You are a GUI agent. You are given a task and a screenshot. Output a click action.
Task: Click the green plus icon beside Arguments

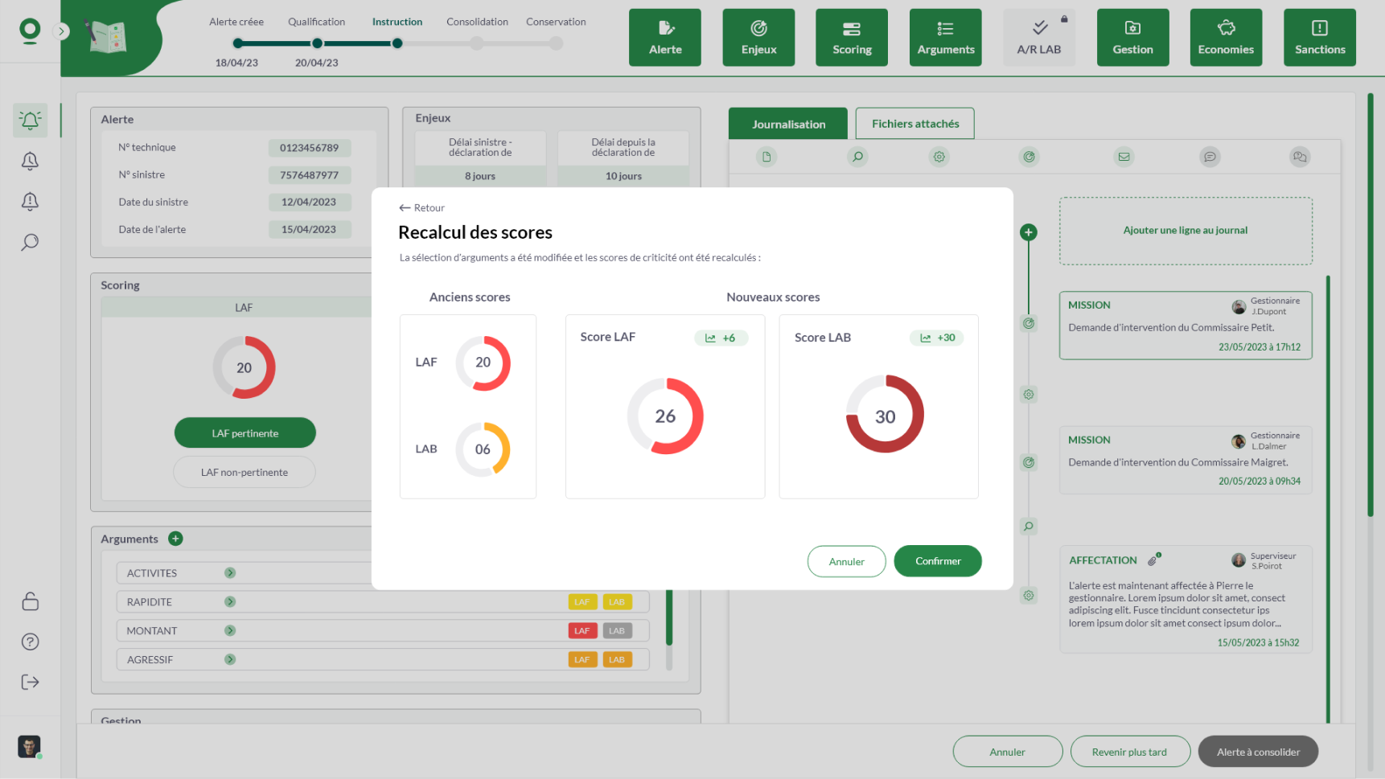pos(175,539)
